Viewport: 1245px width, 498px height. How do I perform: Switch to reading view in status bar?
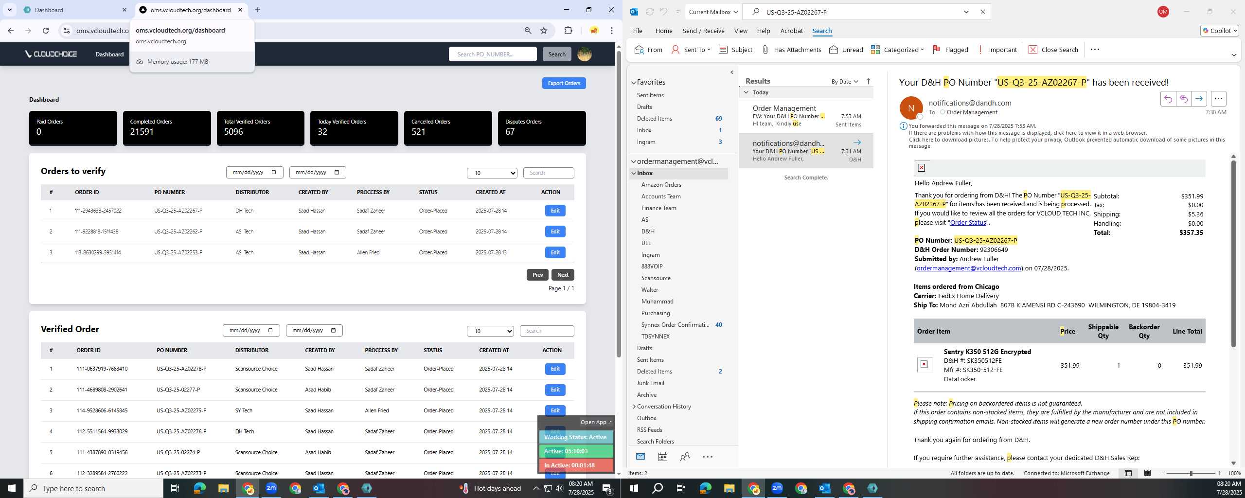tap(1147, 473)
